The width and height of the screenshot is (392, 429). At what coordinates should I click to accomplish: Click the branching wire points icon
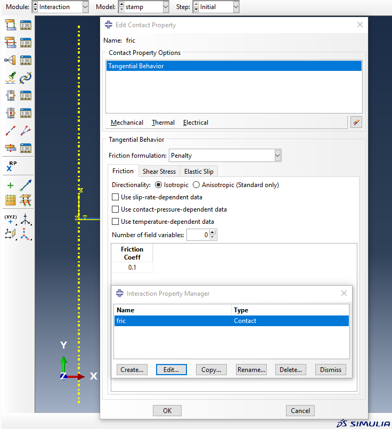(x=26, y=131)
